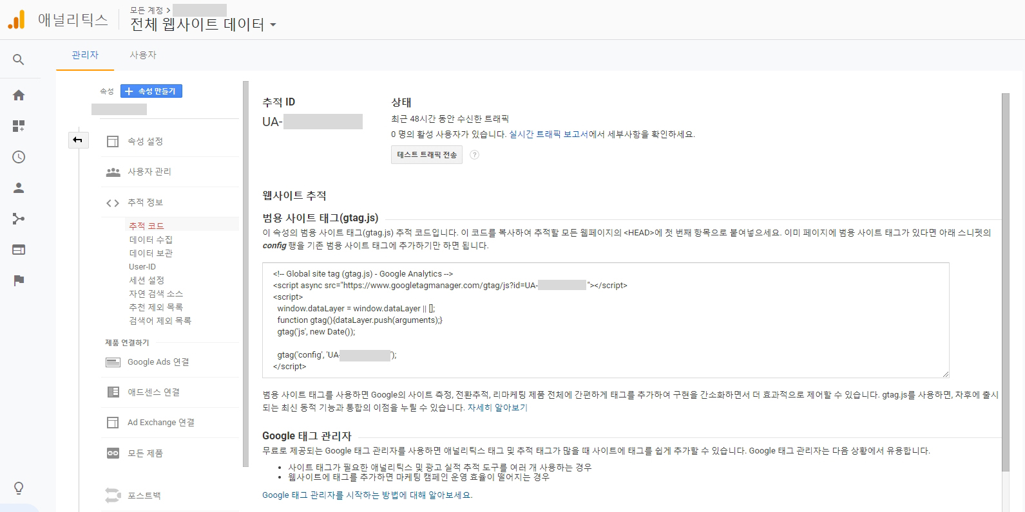Click the 모든 계정 breadcrumb
Viewport: 1025px width, 512px height.
coord(147,10)
